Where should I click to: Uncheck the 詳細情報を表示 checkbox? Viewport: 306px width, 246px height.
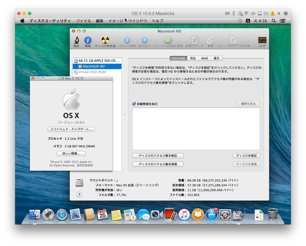[134, 104]
